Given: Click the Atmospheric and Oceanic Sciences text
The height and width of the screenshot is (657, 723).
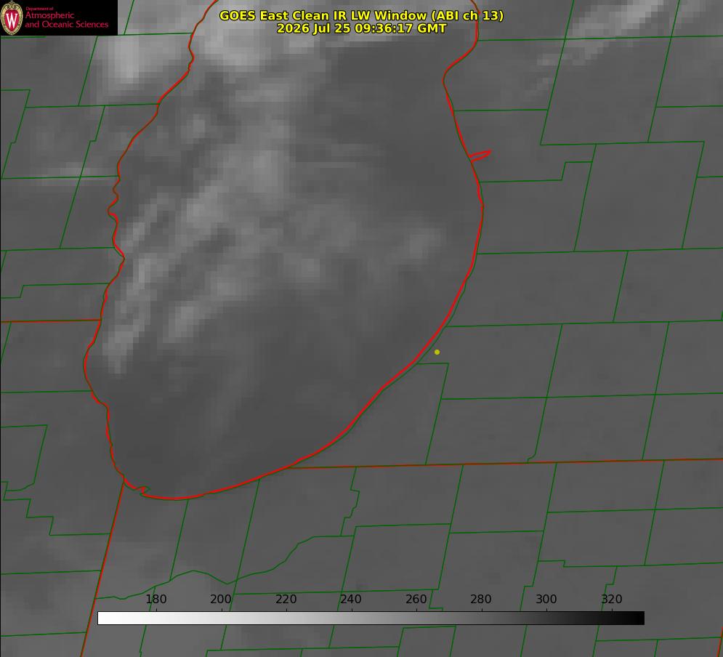Looking at the screenshot, I should pos(66,20).
